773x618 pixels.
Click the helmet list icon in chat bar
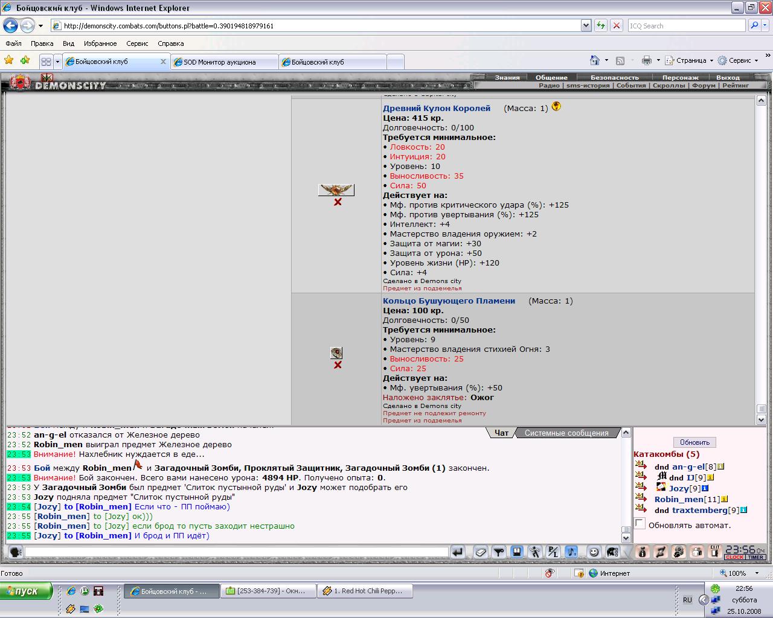point(612,552)
